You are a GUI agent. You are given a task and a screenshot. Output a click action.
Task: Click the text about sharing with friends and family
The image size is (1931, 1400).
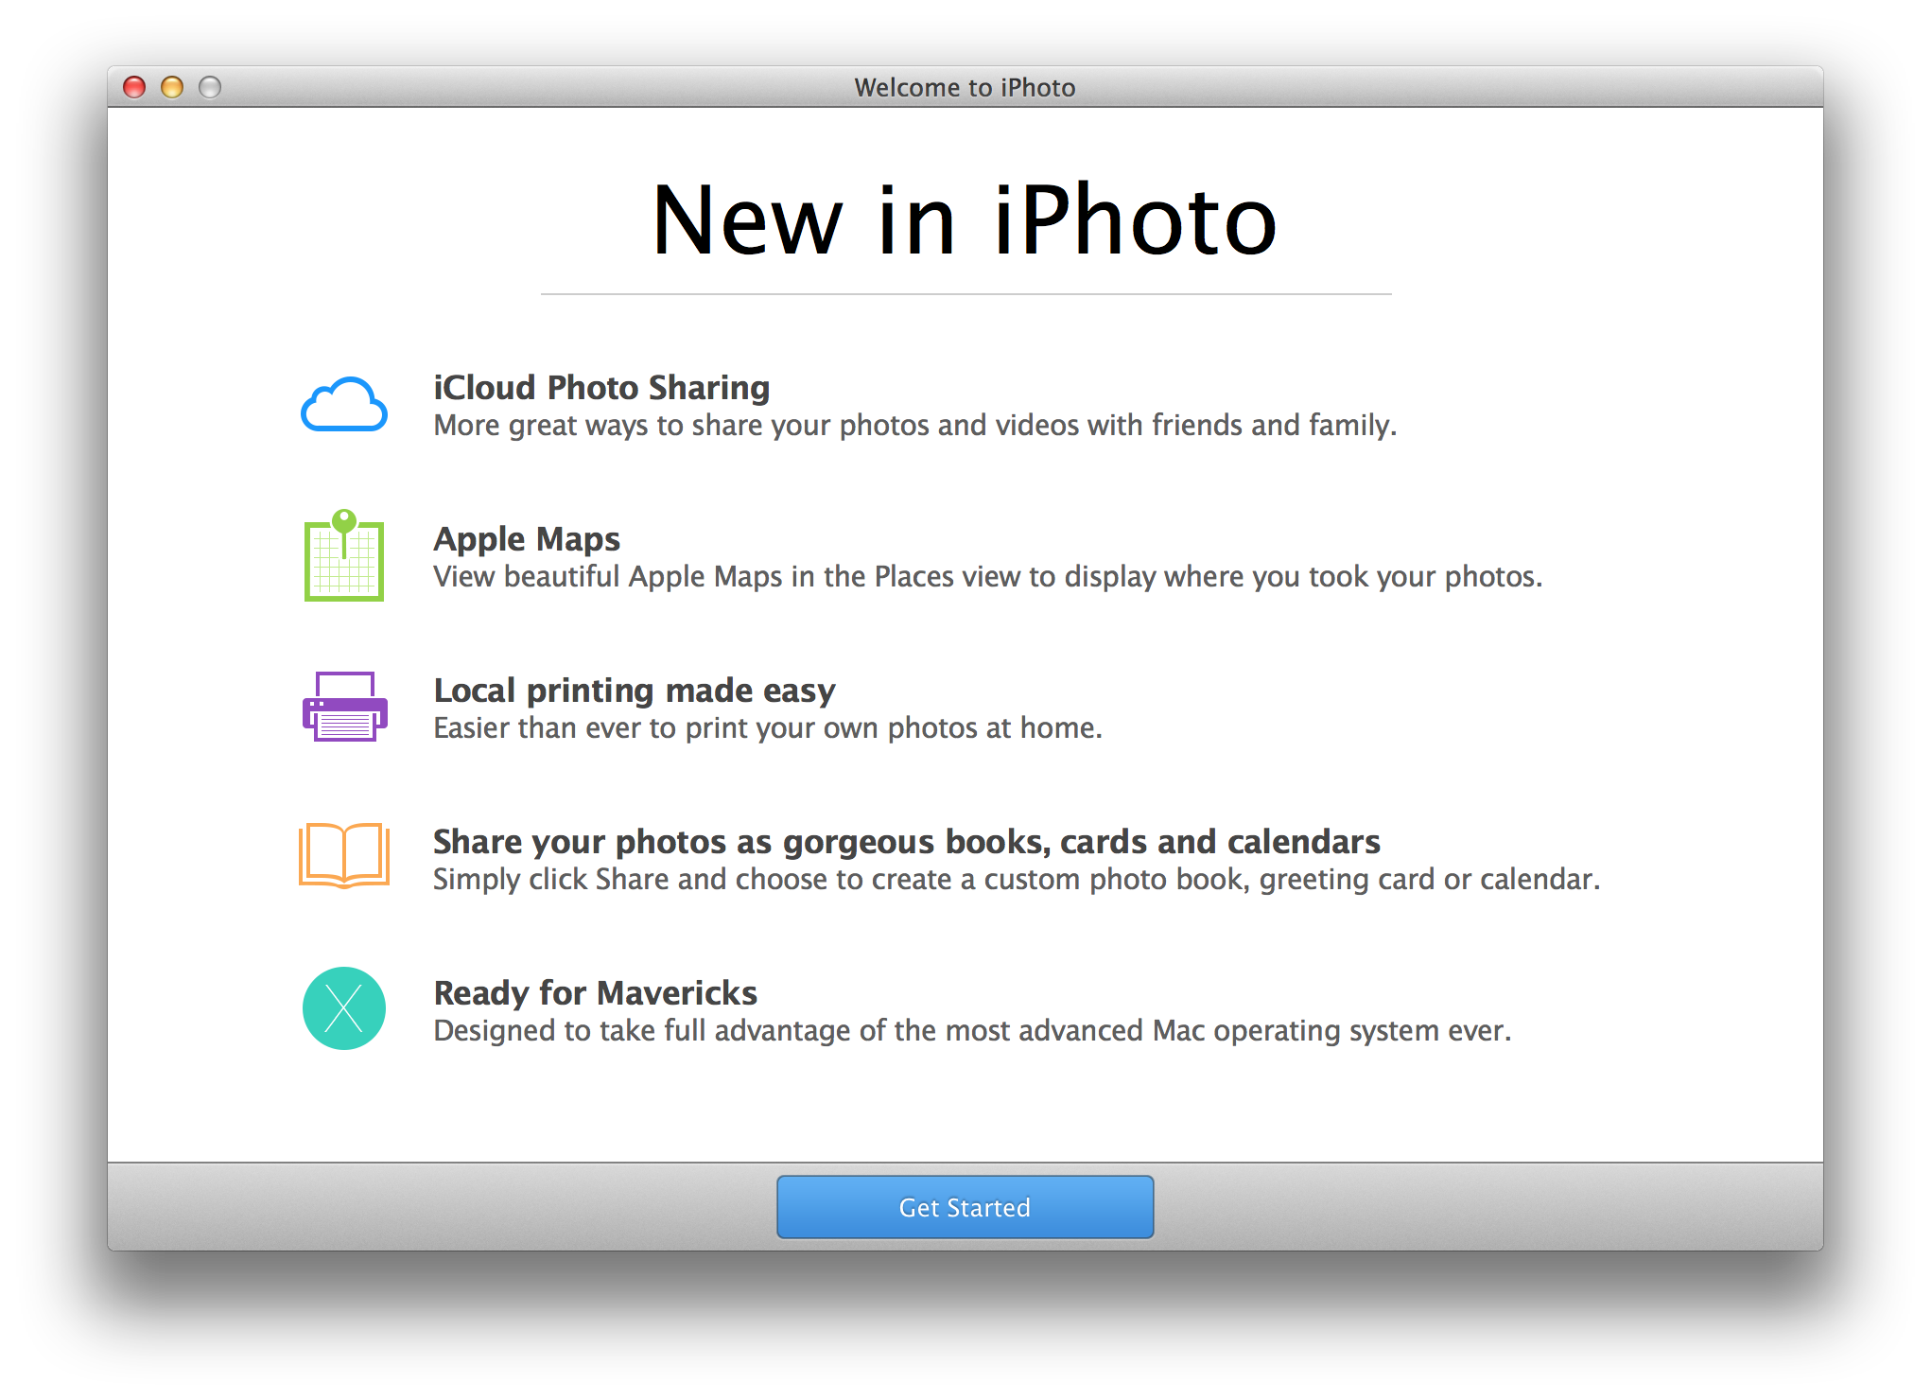(x=914, y=426)
